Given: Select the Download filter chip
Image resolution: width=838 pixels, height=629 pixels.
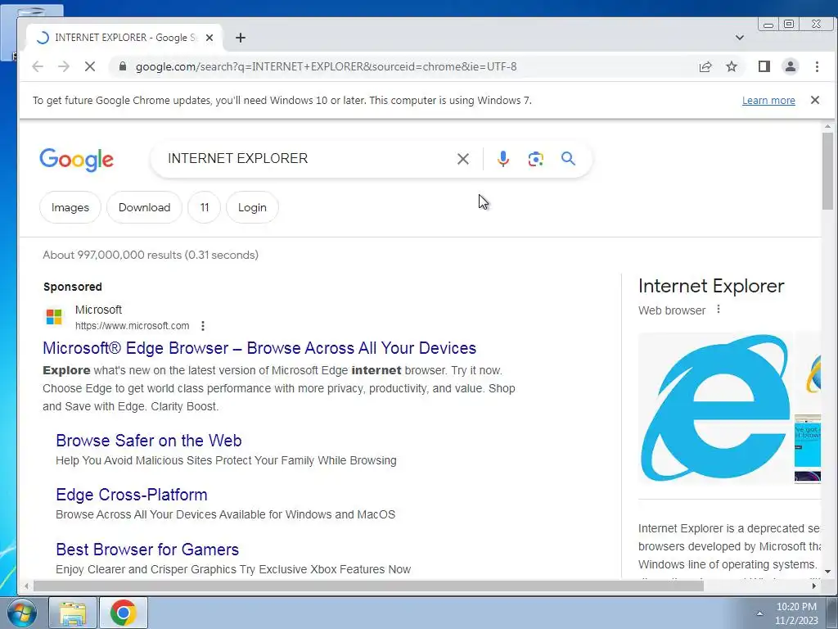Looking at the screenshot, I should [144, 207].
